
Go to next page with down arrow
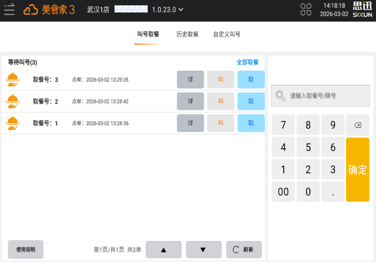(203, 250)
